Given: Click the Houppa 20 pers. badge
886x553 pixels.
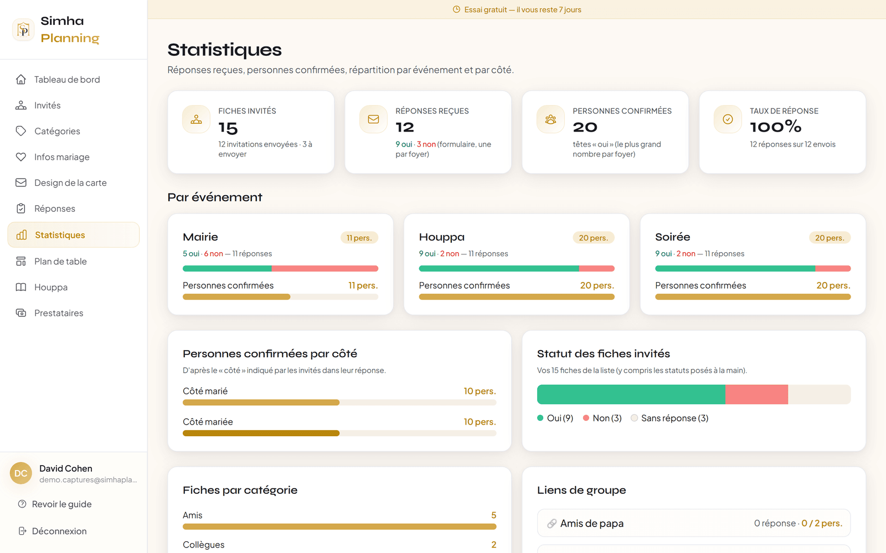Looking at the screenshot, I should (x=593, y=238).
